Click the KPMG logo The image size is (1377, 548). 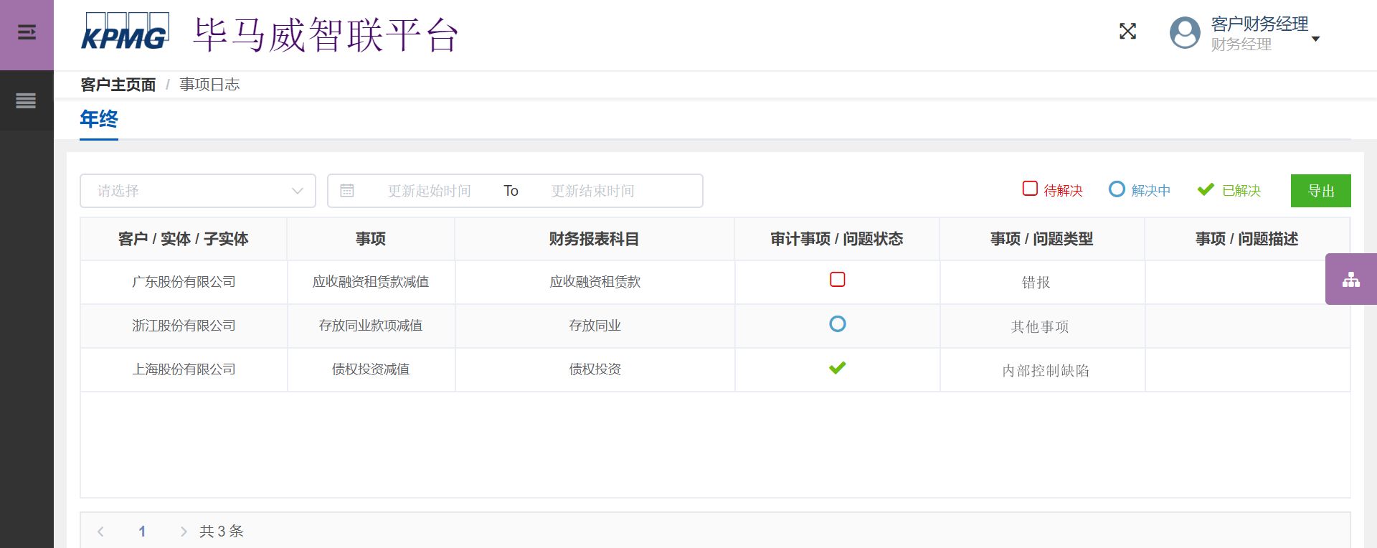125,32
